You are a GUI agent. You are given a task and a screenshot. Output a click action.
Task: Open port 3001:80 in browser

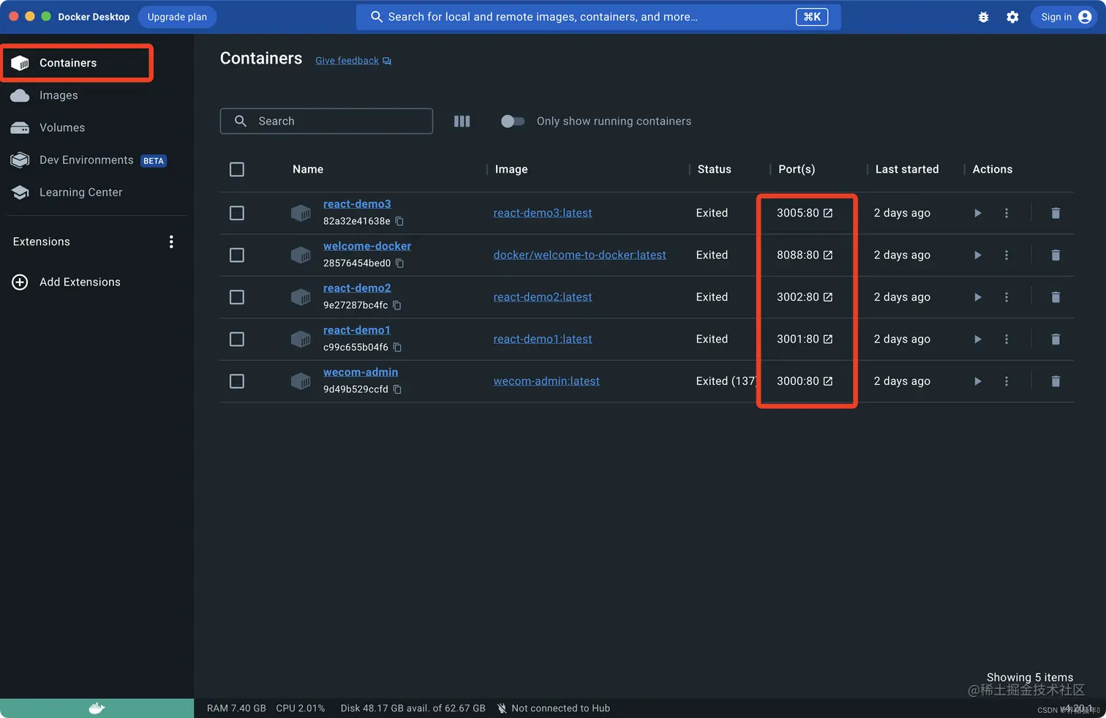click(828, 339)
